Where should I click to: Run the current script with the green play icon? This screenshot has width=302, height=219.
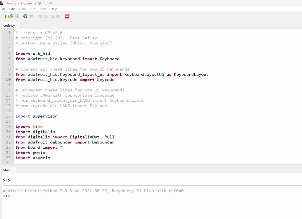[25, 16]
